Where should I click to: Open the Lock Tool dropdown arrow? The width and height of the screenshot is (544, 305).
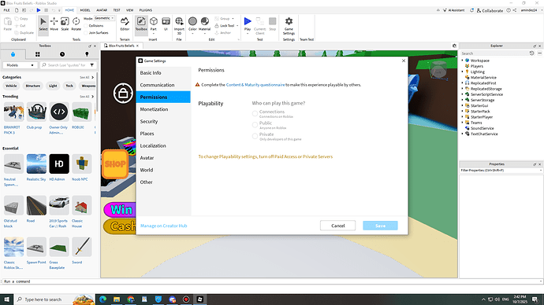(237, 26)
